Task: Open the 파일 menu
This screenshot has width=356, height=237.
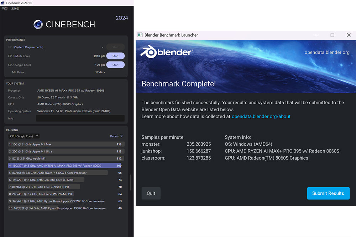Action: (5, 8)
